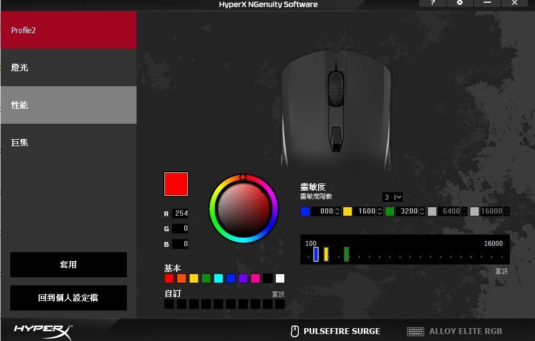Screen dimensions: 535x341
Task: Open the settings gear icon
Action: [x=459, y=3]
